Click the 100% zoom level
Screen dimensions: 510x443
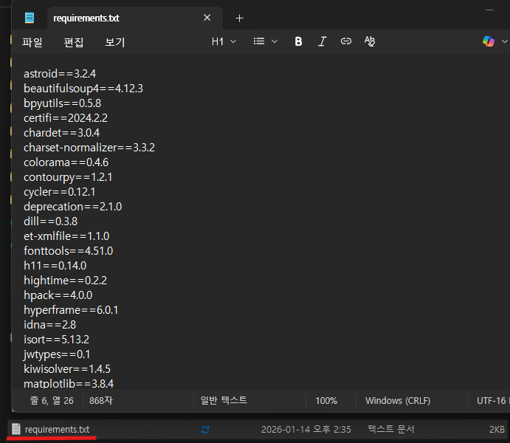(x=326, y=401)
